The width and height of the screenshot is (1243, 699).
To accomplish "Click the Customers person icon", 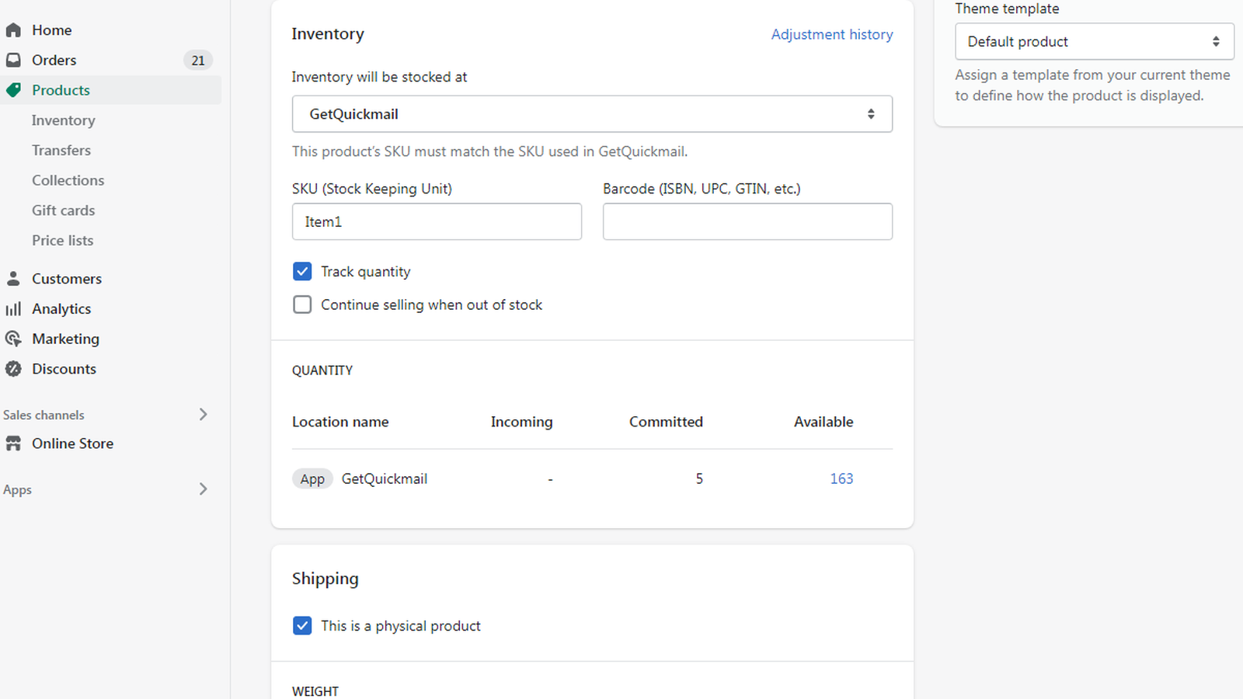I will coord(13,278).
